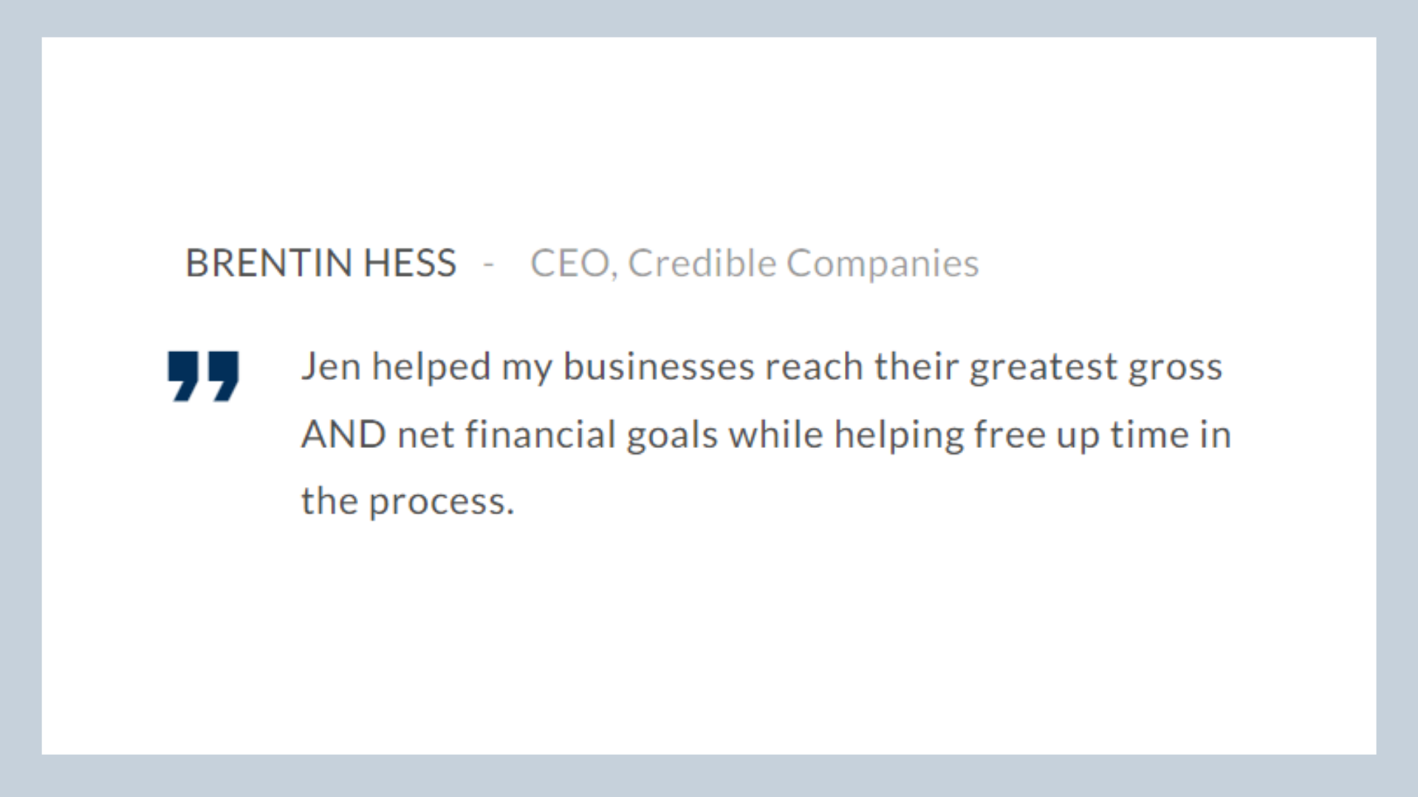Click the word 'reach' in first line
Image resolution: width=1418 pixels, height=797 pixels.
point(814,367)
